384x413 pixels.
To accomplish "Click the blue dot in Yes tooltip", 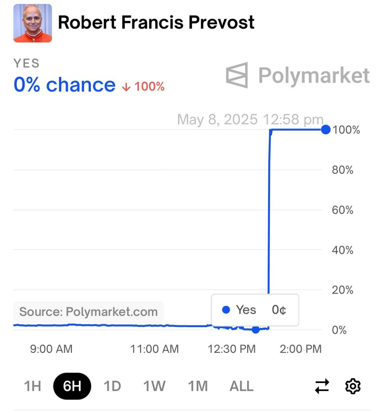I will coord(226,310).
